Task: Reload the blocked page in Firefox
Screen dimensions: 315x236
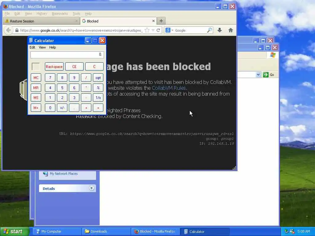Action: coord(158,30)
